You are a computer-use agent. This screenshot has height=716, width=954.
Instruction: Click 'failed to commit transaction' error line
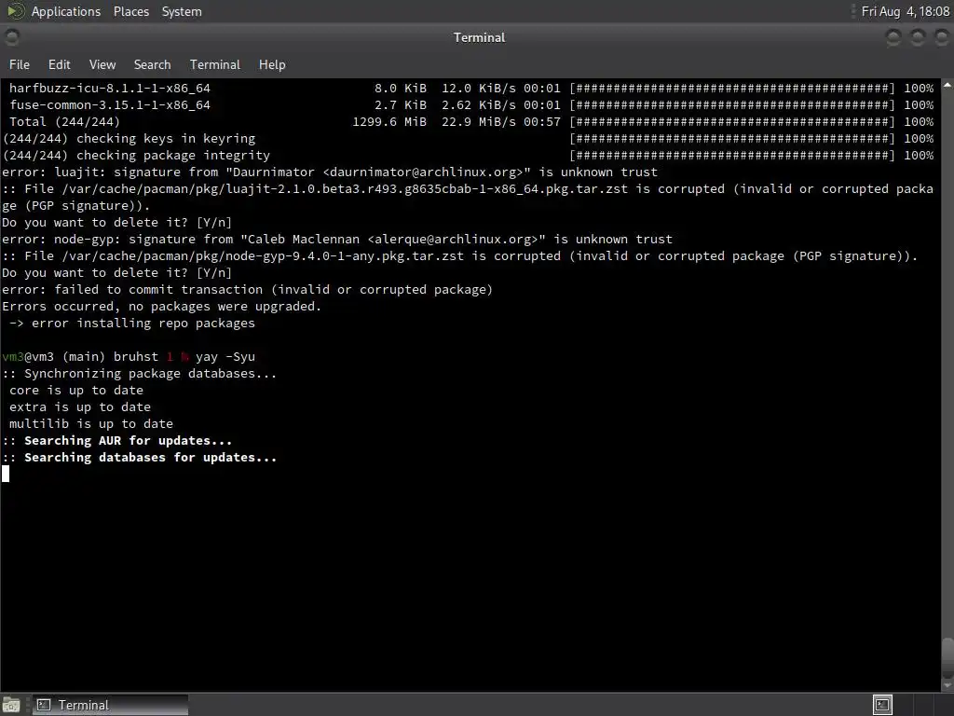247,290
